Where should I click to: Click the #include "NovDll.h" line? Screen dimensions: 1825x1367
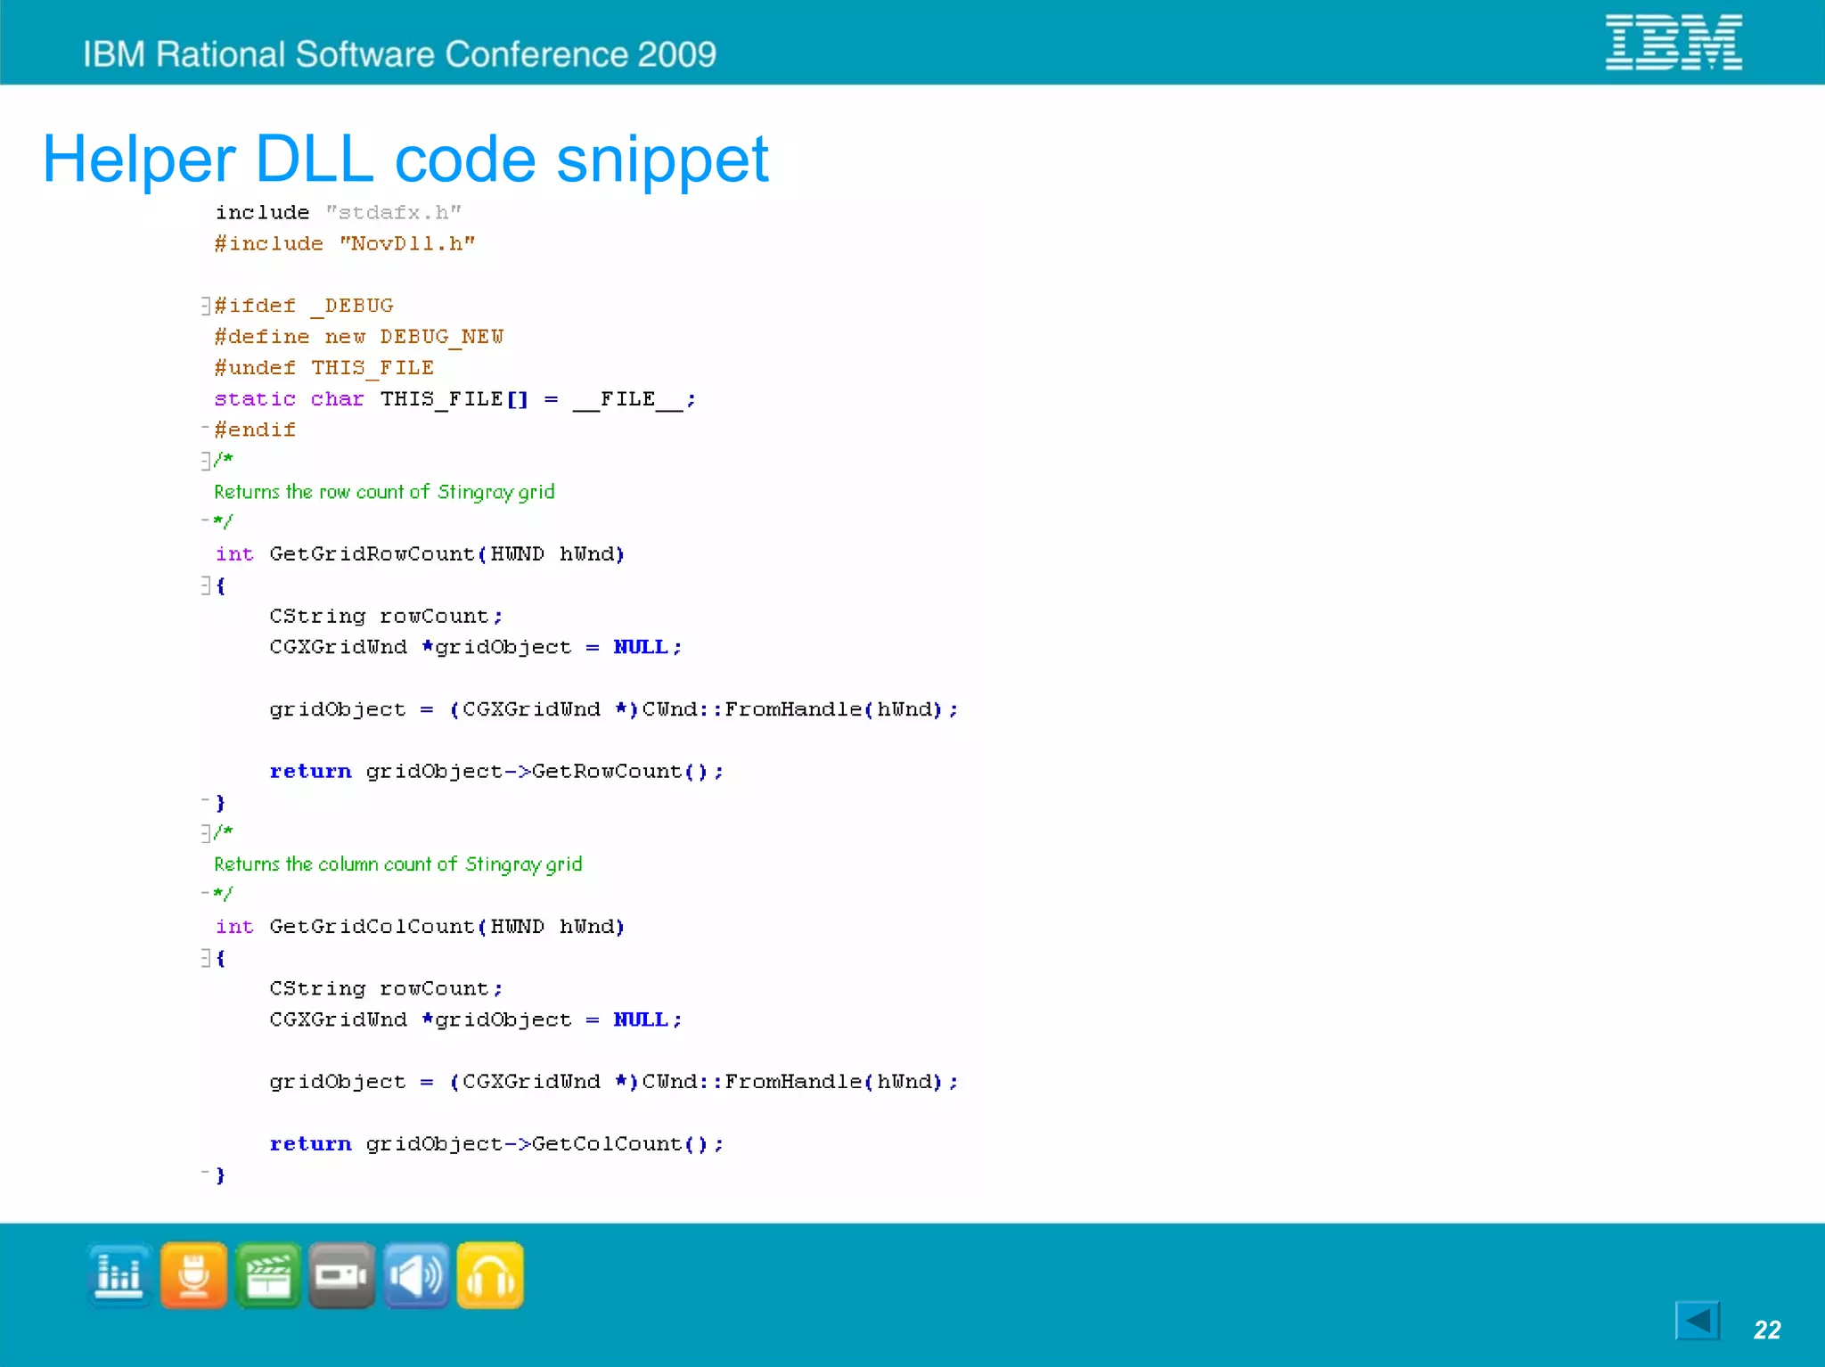345,243
